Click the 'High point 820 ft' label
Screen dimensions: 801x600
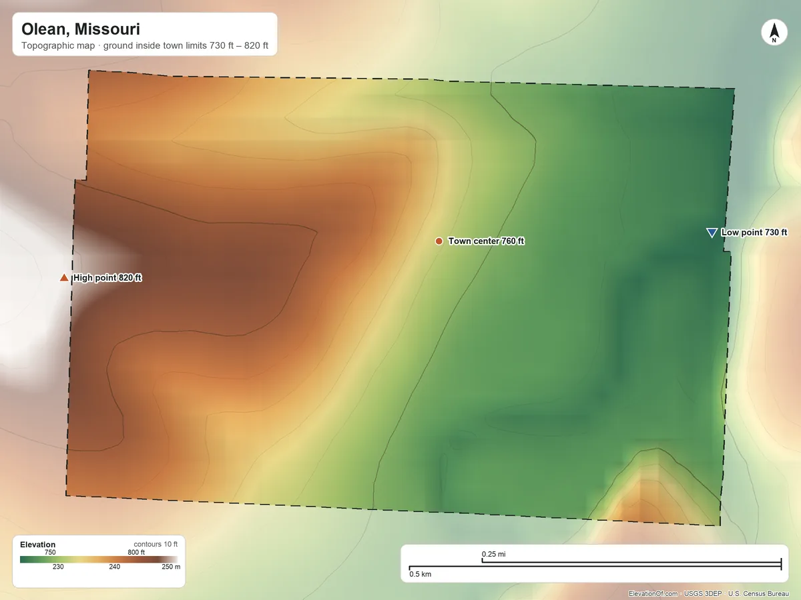[107, 278]
